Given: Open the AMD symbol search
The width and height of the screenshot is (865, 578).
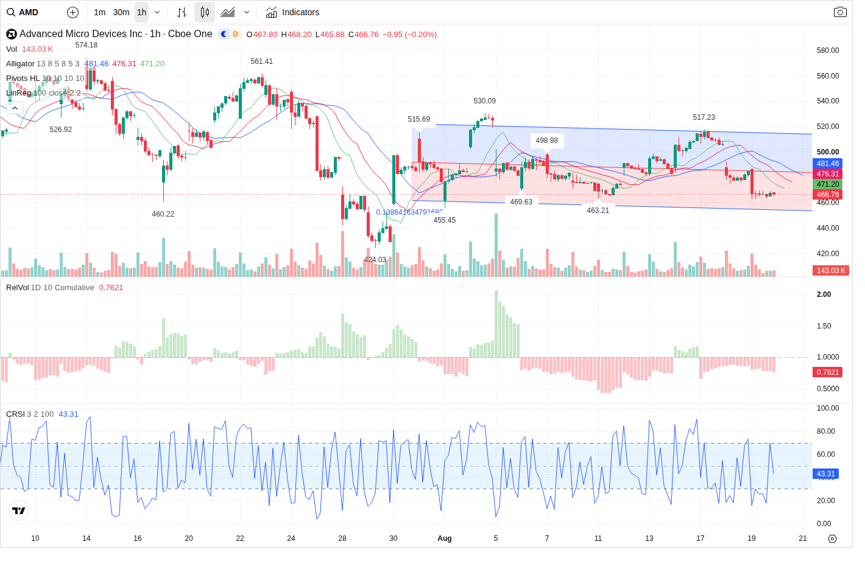Looking at the screenshot, I should coord(23,12).
